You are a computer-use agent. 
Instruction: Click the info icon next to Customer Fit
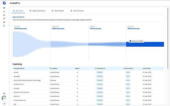pyautogui.click(x=96, y=69)
